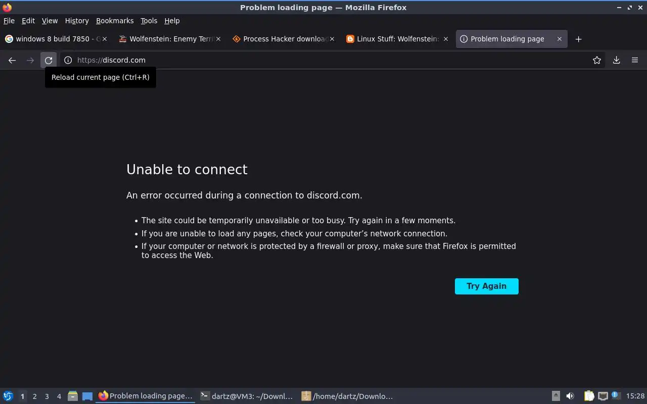Screen dimensions: 647x404
Task: Open the History menu
Action: 77,21
